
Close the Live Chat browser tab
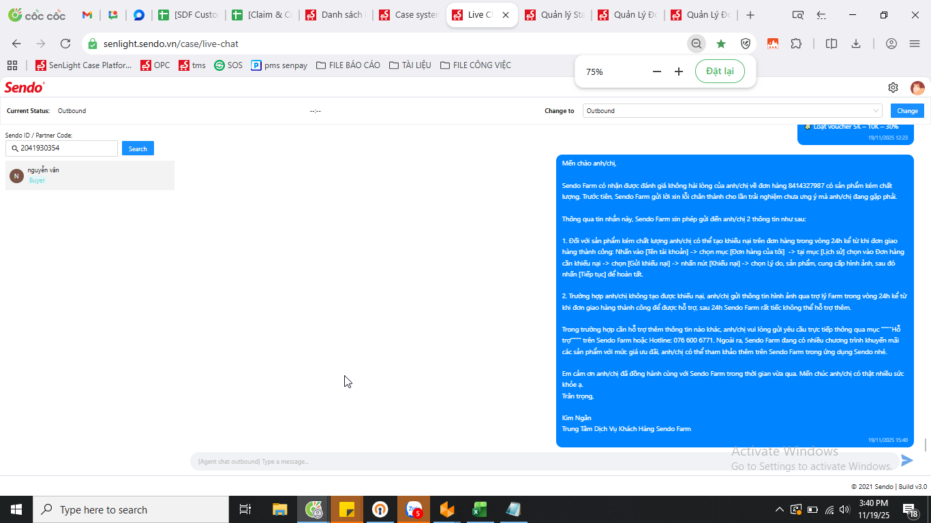click(x=506, y=15)
